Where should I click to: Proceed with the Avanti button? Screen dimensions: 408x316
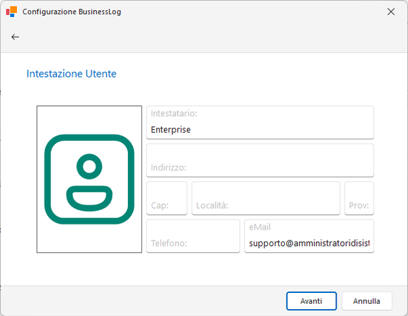click(311, 301)
